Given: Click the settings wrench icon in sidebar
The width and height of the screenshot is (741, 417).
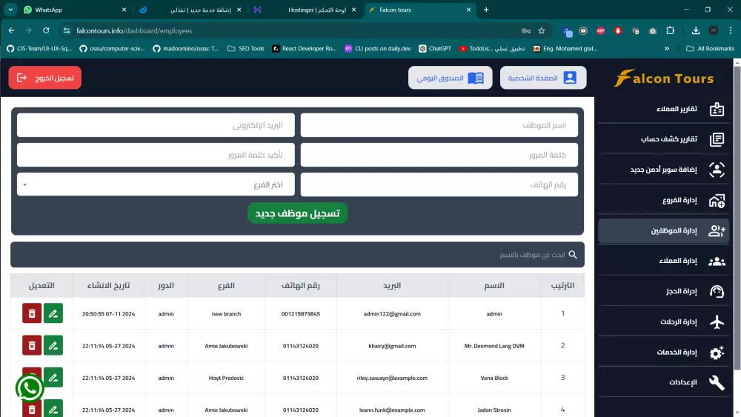Looking at the screenshot, I should [x=717, y=382].
